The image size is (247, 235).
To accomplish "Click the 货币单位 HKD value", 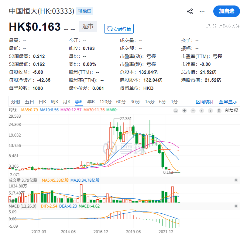I will click(148, 88).
